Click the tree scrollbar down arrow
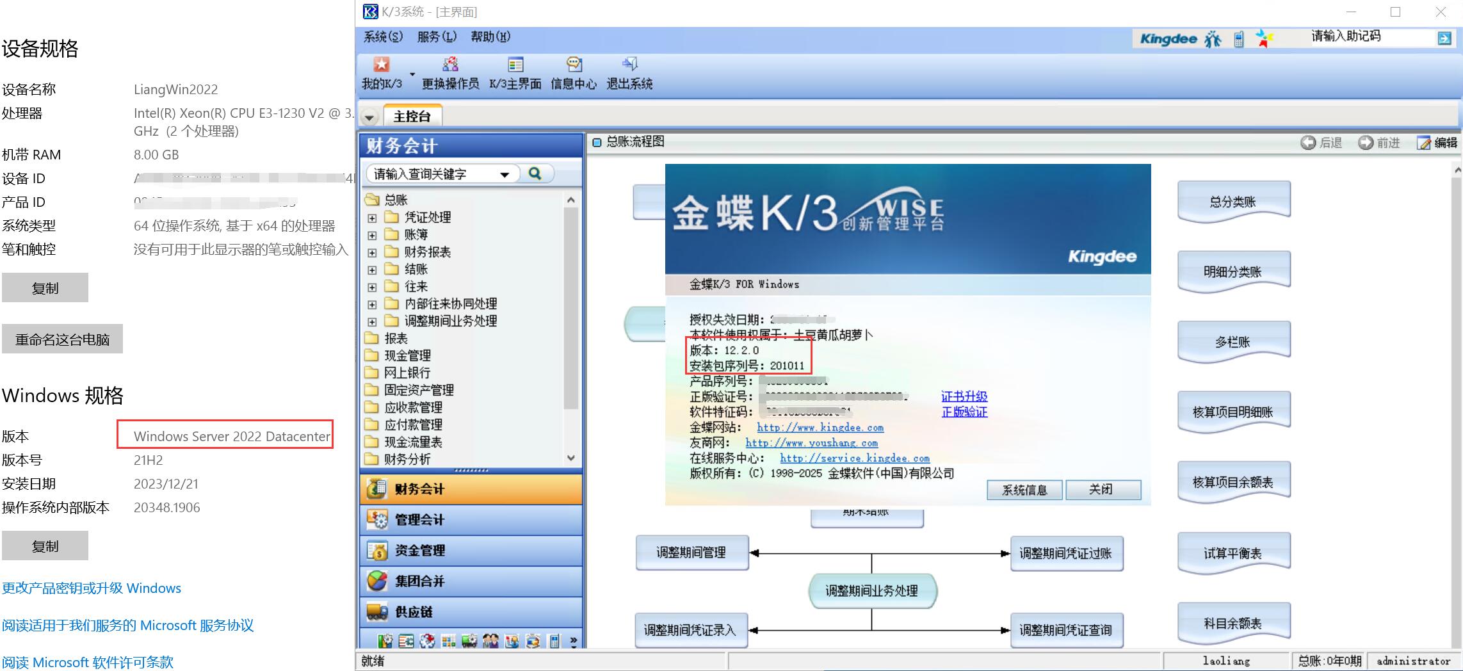This screenshot has height=671, width=1463. 571,458
